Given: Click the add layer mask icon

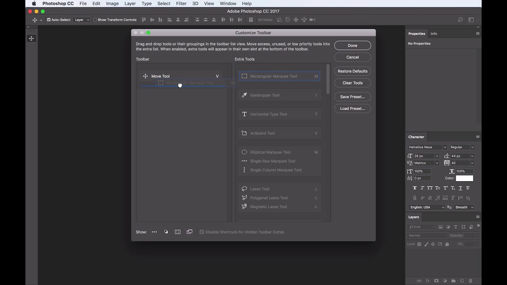Looking at the screenshot, I should click(436, 281).
